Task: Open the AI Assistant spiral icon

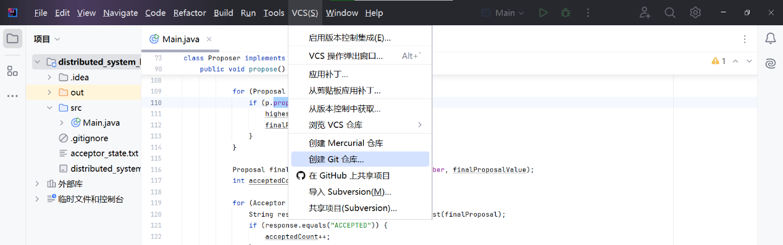Action: pyautogui.click(x=770, y=63)
